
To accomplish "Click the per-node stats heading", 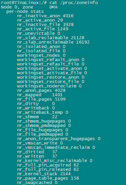I will tap(25, 11).
